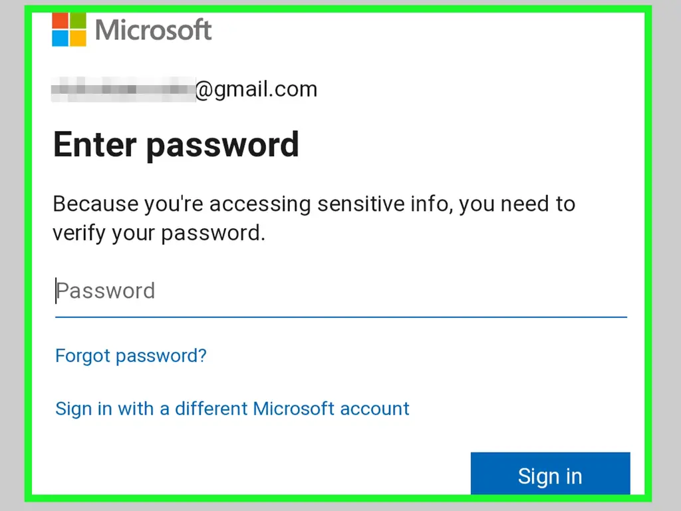Click the blue square in the logo
The width and height of the screenshot is (681, 511).
(x=60, y=38)
